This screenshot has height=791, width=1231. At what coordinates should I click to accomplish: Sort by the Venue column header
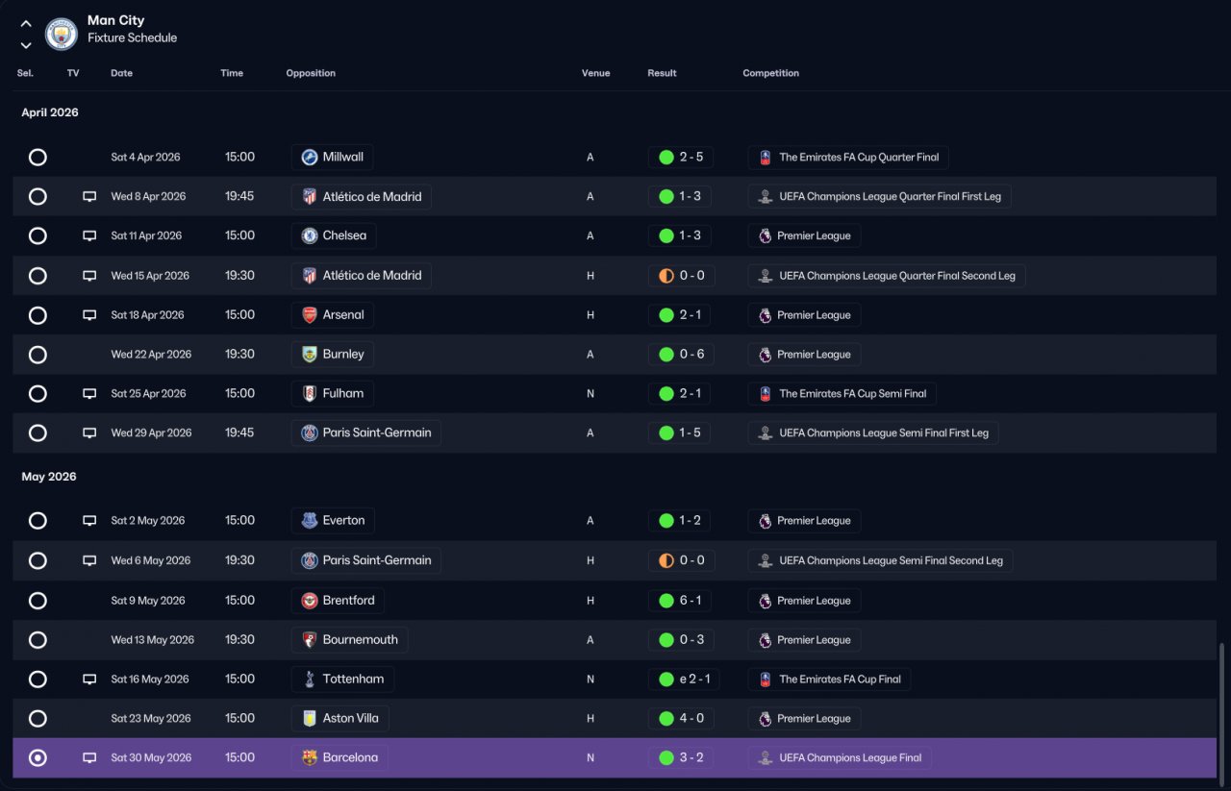[x=595, y=73]
